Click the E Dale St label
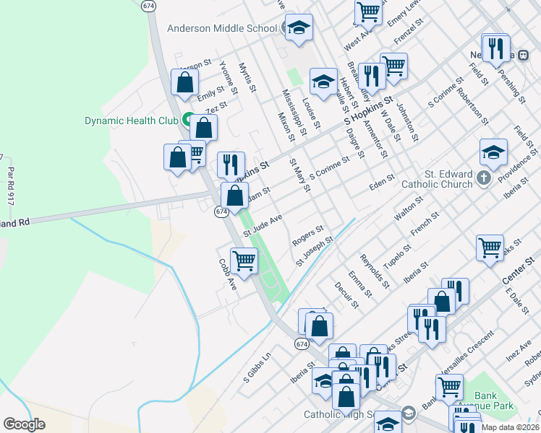This screenshot has width=541, height=433. (x=517, y=301)
